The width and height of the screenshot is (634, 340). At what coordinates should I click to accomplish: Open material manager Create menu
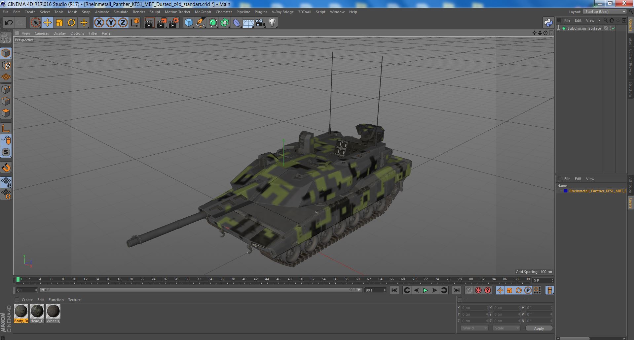(x=27, y=300)
